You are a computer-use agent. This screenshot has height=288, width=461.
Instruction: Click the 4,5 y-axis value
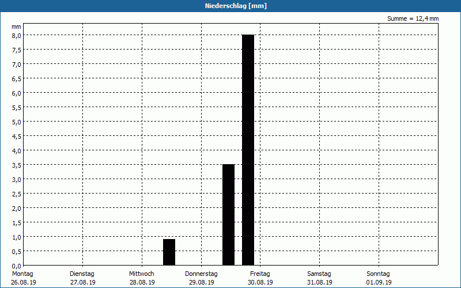(17, 137)
